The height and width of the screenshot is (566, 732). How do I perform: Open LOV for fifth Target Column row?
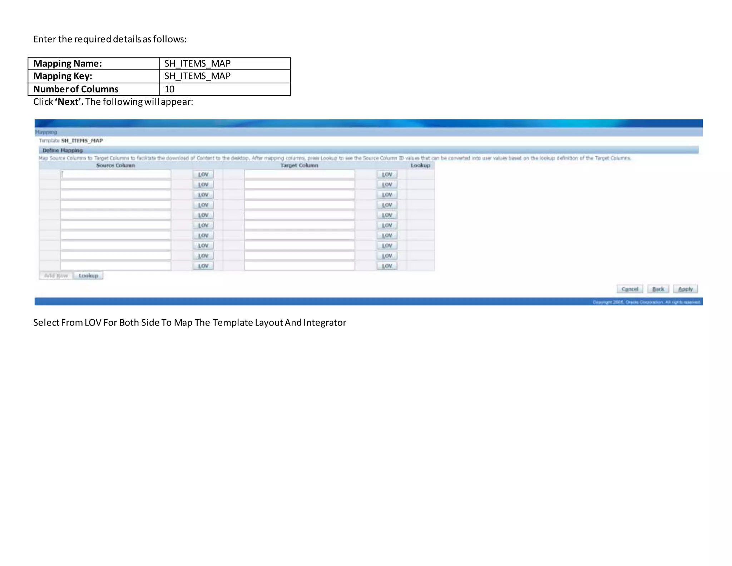point(387,215)
